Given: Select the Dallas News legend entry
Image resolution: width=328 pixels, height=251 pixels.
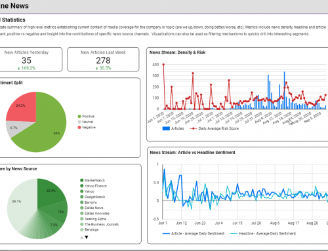Looking at the screenshot, I should [x=92, y=208].
